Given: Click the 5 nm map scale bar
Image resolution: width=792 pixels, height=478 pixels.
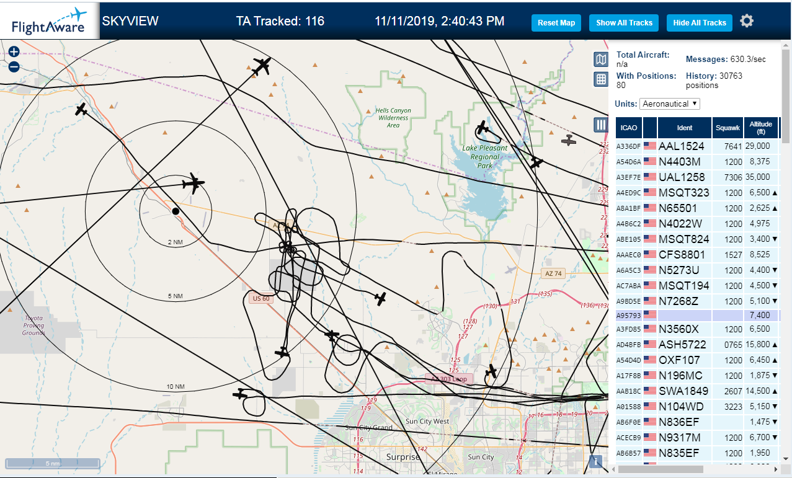Looking at the screenshot, I should 53,463.
